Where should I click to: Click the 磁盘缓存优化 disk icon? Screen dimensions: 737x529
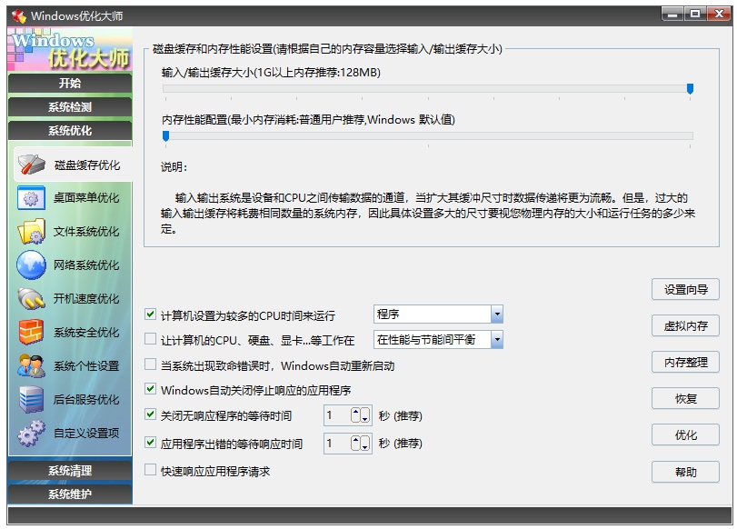[32, 165]
